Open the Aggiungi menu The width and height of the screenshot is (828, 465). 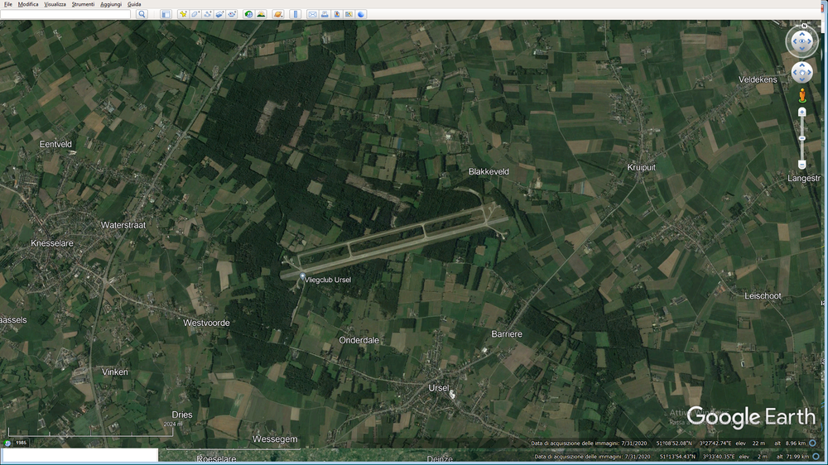(111, 4)
